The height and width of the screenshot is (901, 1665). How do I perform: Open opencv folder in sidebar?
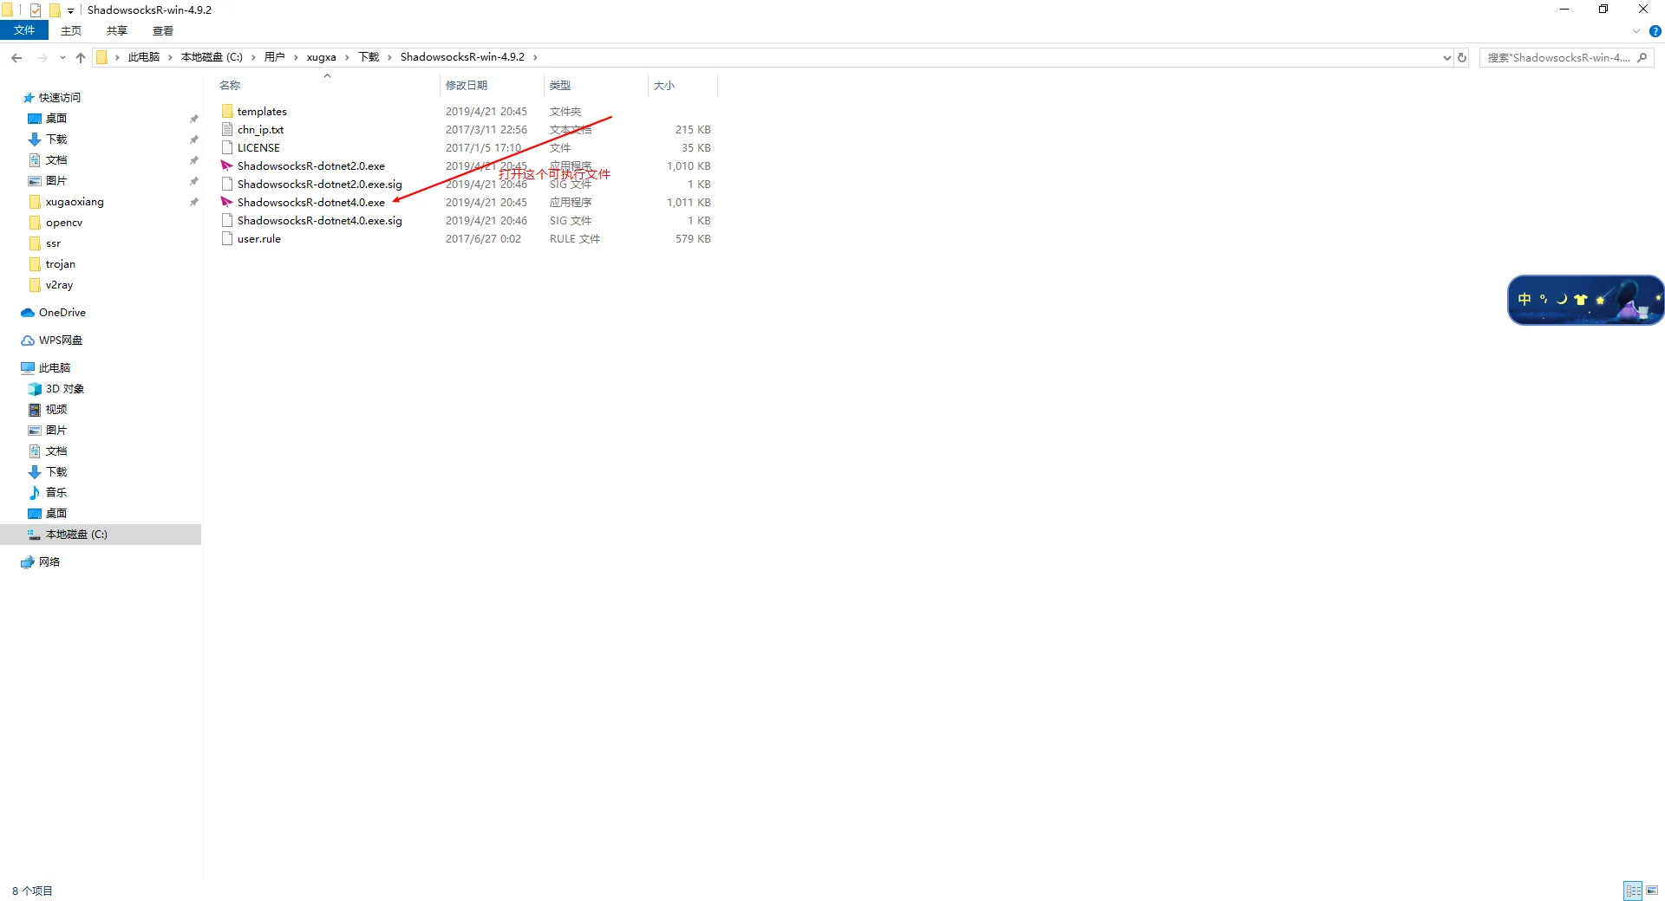[x=64, y=223]
